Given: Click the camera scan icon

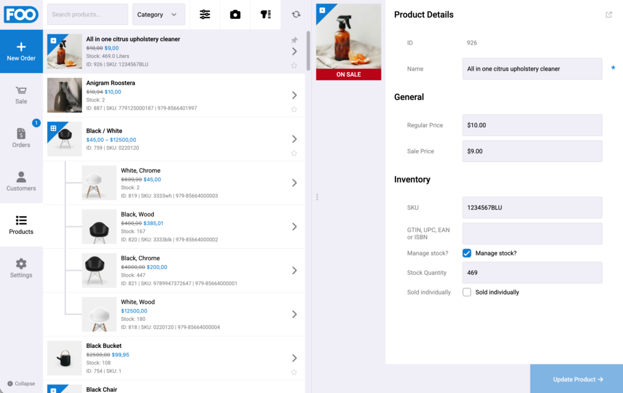Looking at the screenshot, I should point(235,15).
